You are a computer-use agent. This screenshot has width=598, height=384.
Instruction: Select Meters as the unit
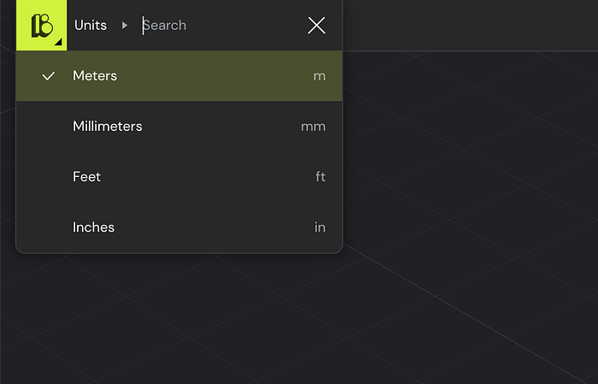coord(179,76)
